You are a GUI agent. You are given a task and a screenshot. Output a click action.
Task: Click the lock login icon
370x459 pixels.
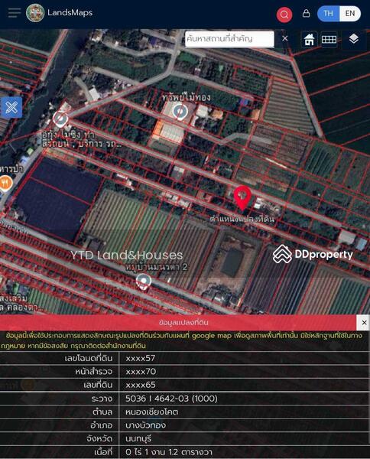coord(307,14)
